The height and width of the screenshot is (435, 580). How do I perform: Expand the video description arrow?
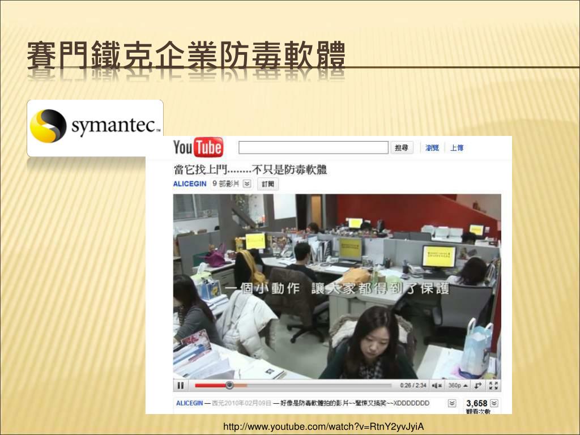point(452,403)
